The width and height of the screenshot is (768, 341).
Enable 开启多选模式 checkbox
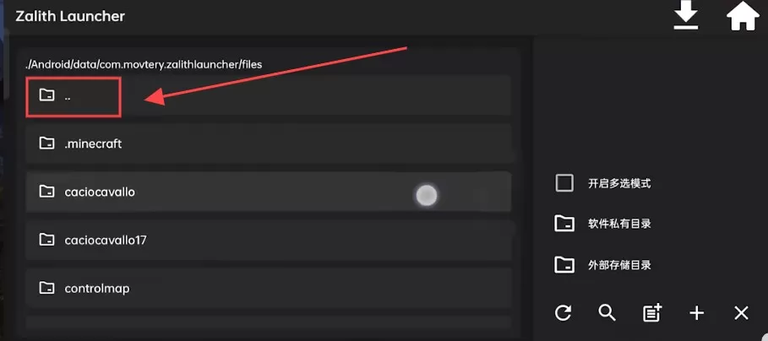tap(564, 183)
